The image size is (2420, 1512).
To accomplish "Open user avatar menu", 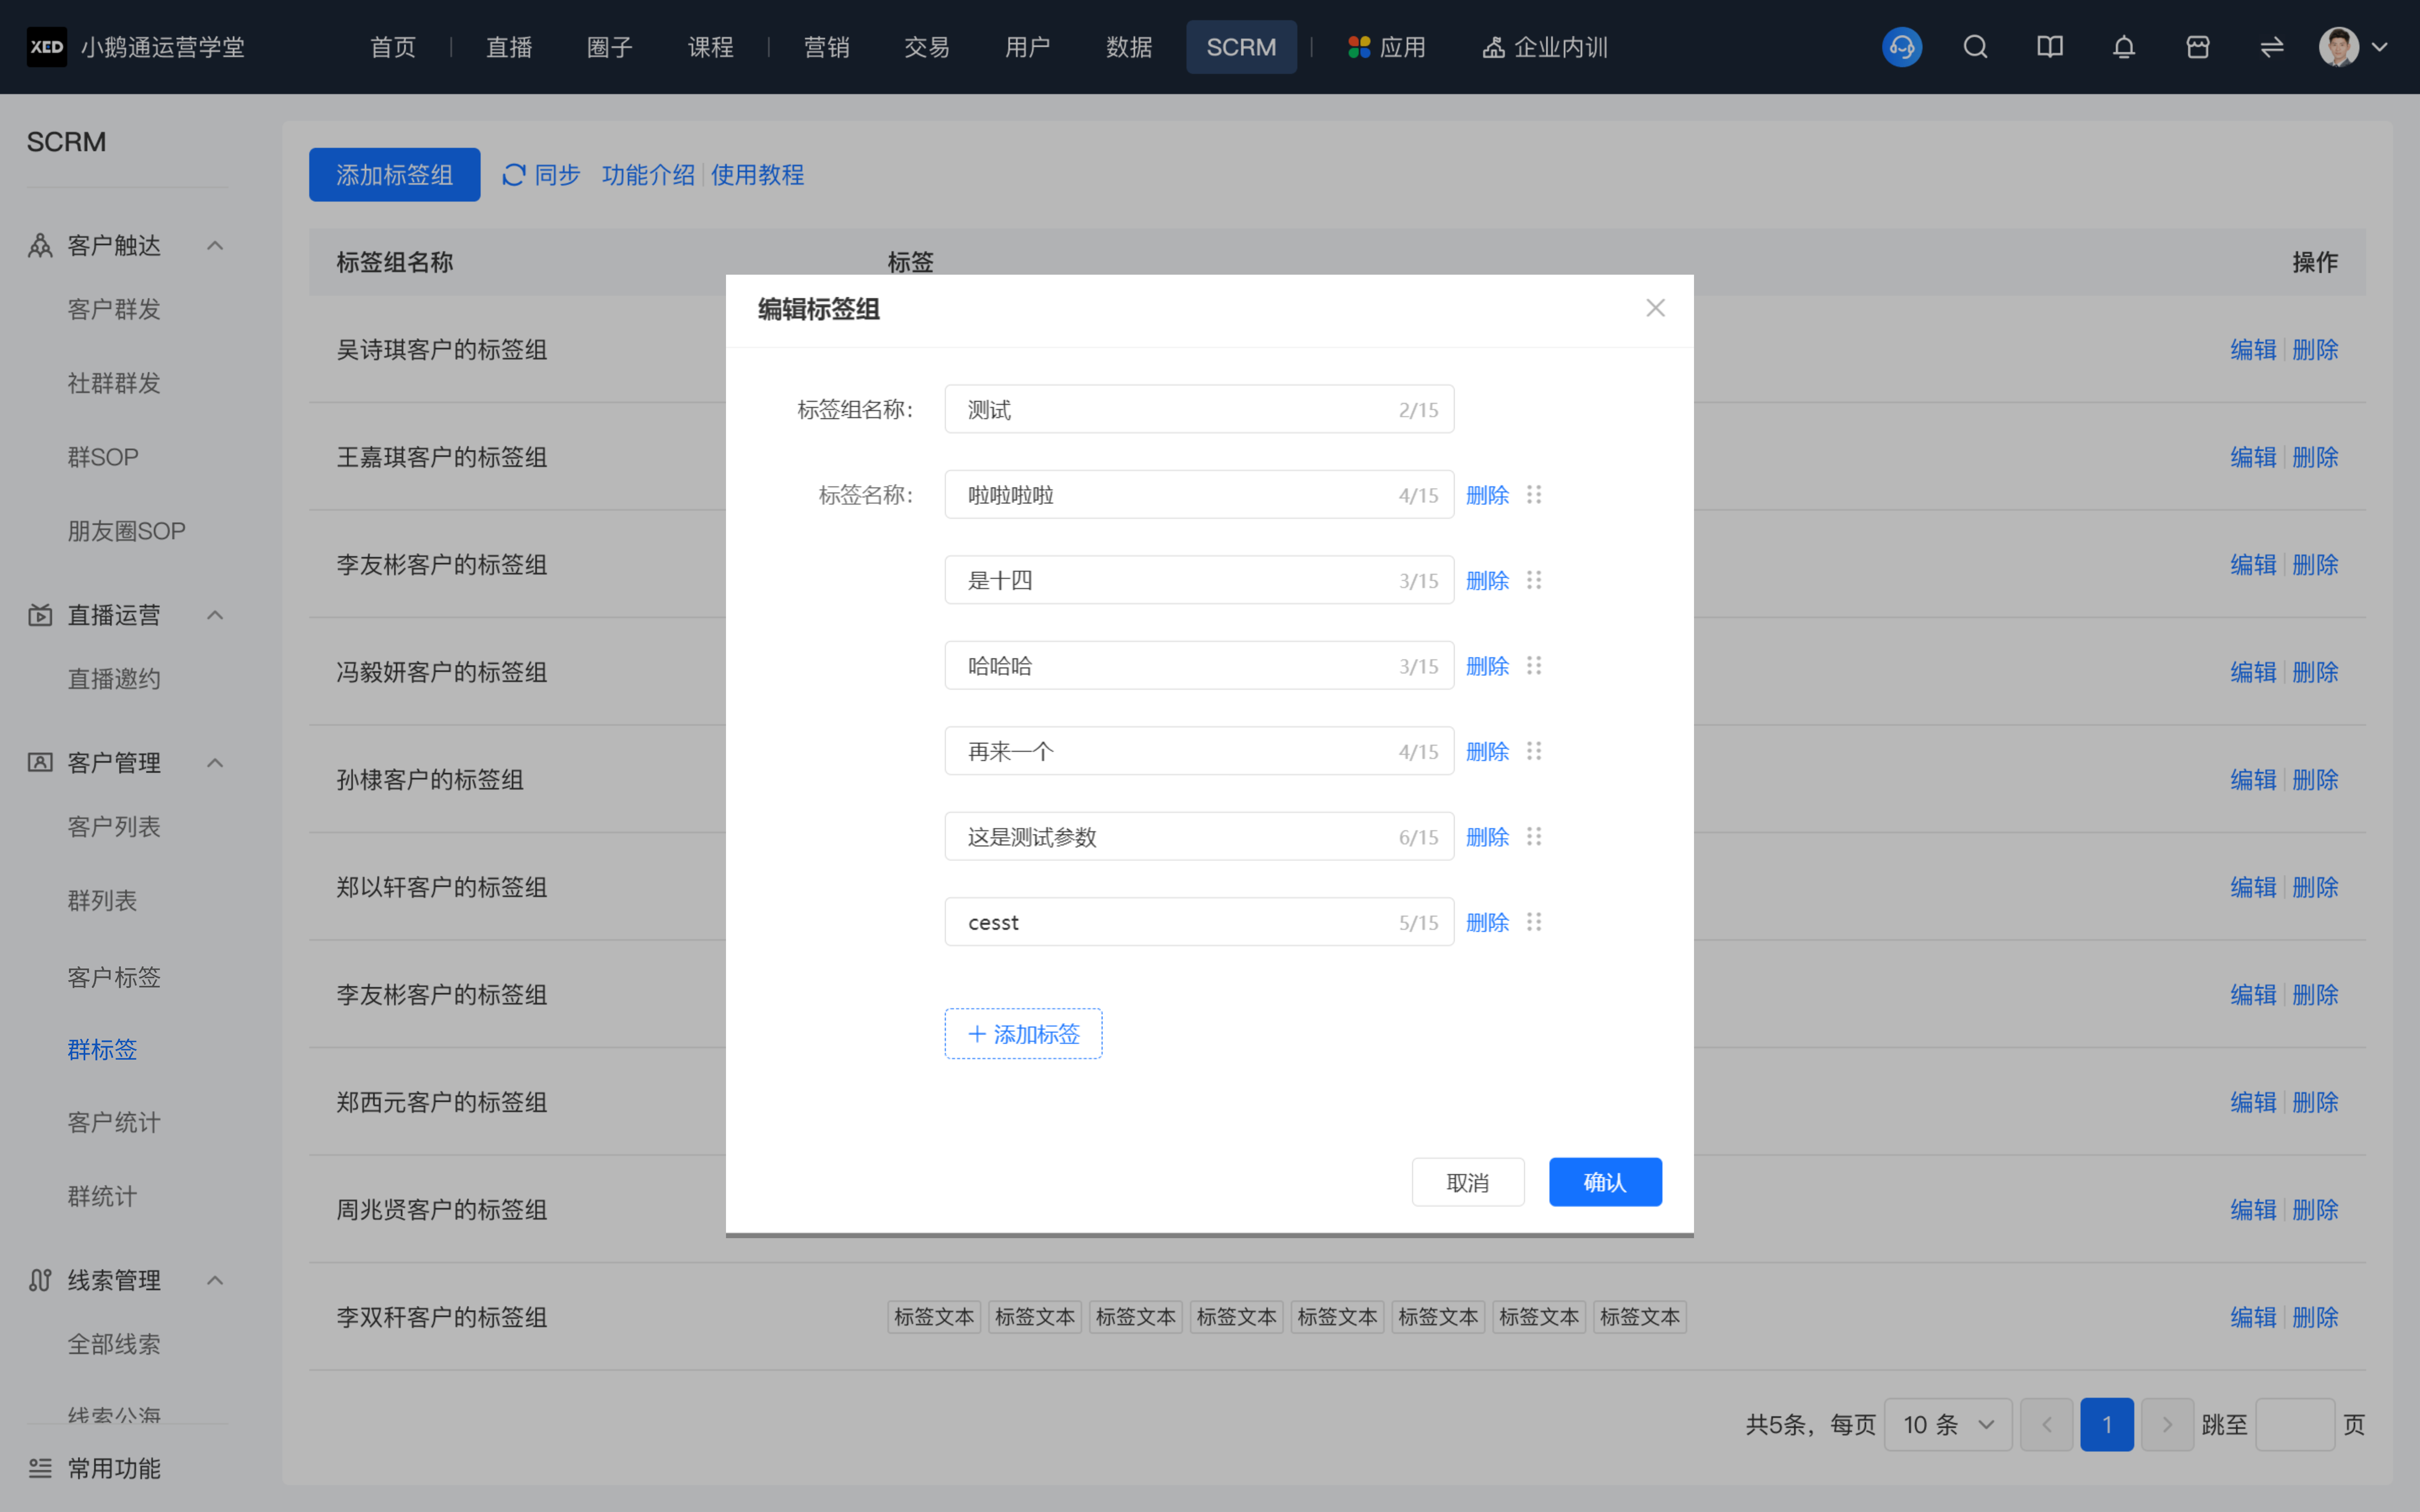I will coord(2338,47).
